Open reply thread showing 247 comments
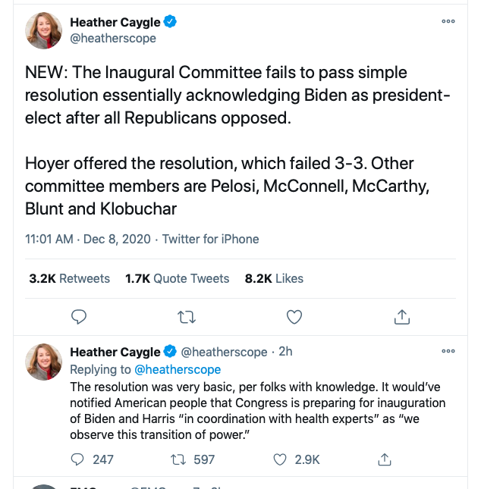Image resolution: width=481 pixels, height=489 pixels. 92,459
